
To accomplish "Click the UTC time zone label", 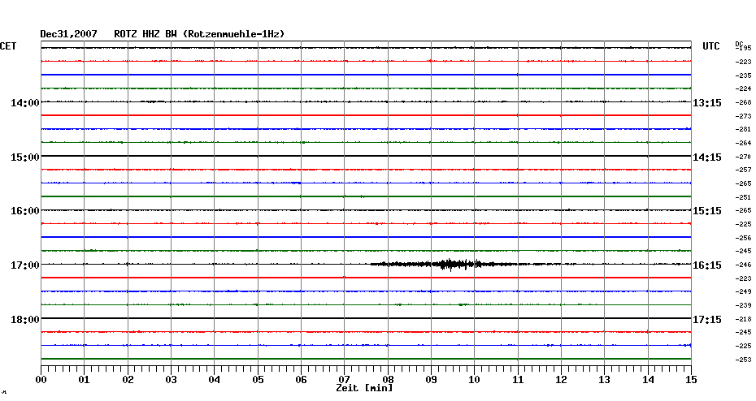I will click(x=711, y=46).
